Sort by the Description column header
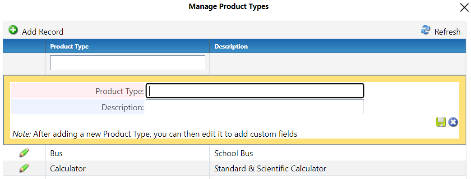The width and height of the screenshot is (471, 179). click(x=231, y=46)
